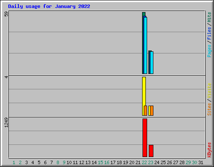The image size is (214, 167).
Task: Click day label 20 on the x-axis
Action: pos(132,162)
